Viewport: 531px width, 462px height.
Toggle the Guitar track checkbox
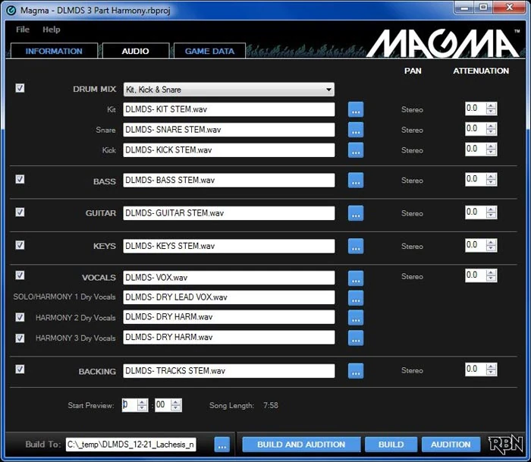[x=20, y=212]
